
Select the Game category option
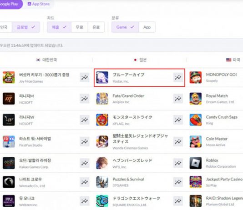click(125, 27)
